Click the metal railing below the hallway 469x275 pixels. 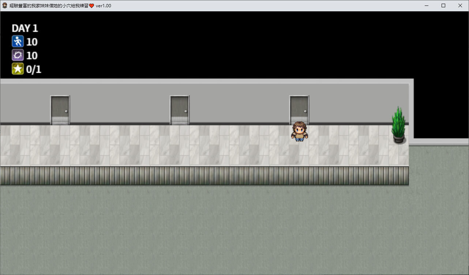pyautogui.click(x=204, y=176)
